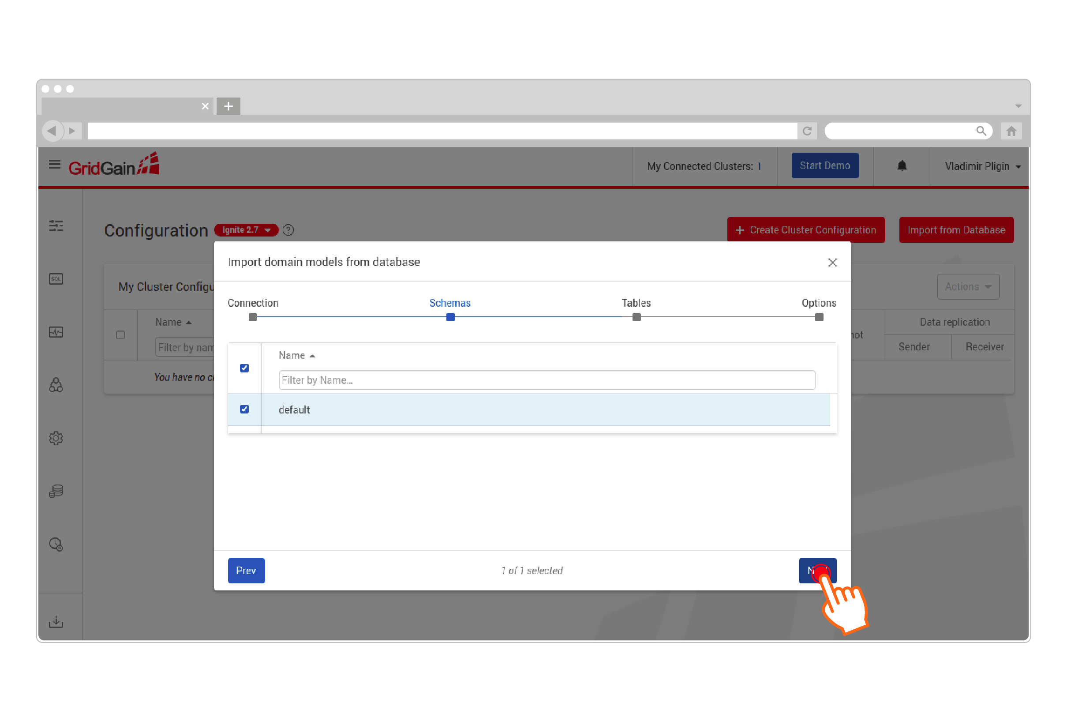The width and height of the screenshot is (1067, 725).
Task: Click the Start Demo button
Action: click(x=824, y=165)
